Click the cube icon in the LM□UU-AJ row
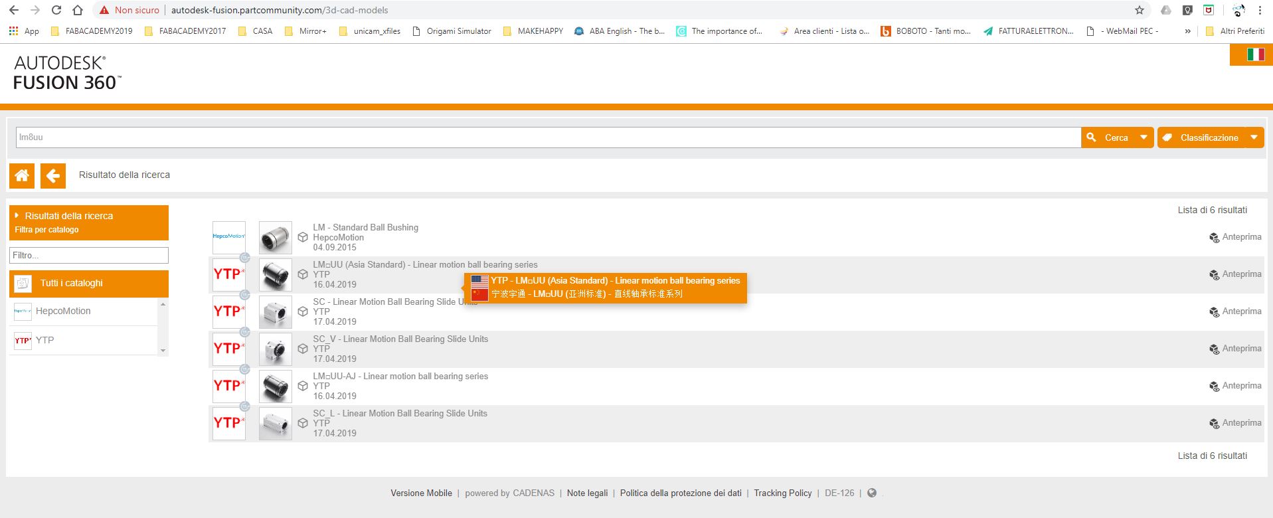1273x518 pixels. 303,386
